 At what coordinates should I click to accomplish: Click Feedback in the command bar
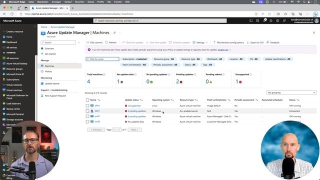273,42
